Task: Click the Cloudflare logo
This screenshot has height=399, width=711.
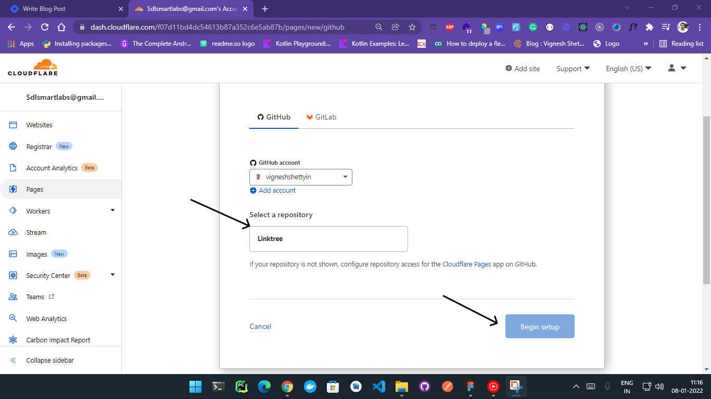Action: pos(32,68)
